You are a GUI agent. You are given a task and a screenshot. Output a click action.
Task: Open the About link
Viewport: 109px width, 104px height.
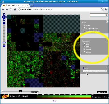[x=54, y=101]
